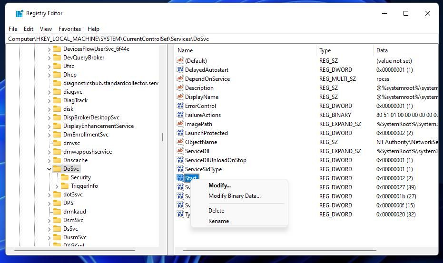The height and width of the screenshot is (263, 443).
Task: Click the ServiceDll string value icon
Action: pos(180,151)
